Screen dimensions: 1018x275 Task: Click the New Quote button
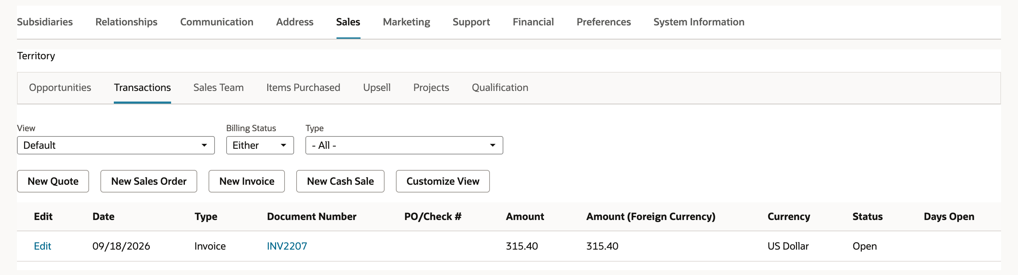tap(53, 181)
